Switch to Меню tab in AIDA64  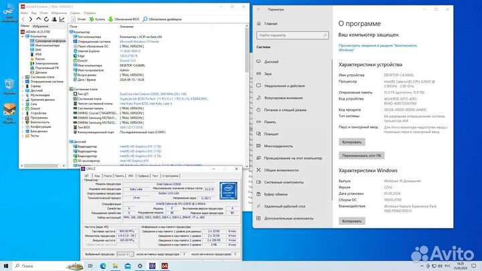point(25,26)
